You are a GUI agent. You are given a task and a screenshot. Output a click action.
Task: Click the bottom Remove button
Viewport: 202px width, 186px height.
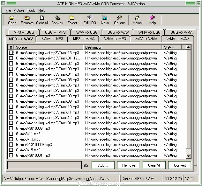tap(129, 165)
